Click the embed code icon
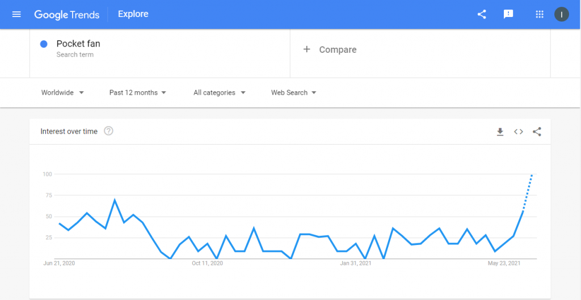 (x=519, y=132)
